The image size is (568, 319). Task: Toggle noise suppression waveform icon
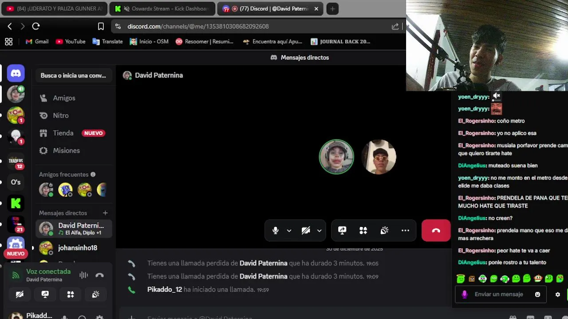pos(83,275)
